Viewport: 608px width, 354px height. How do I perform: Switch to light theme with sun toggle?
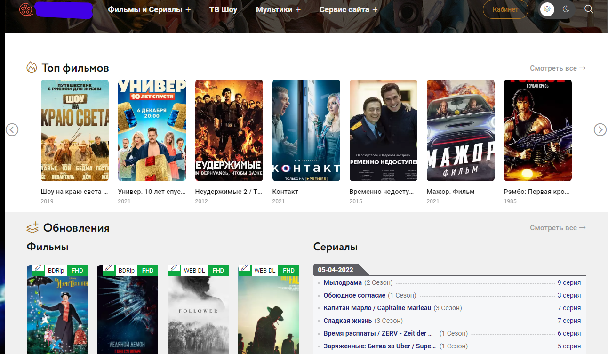(x=547, y=9)
